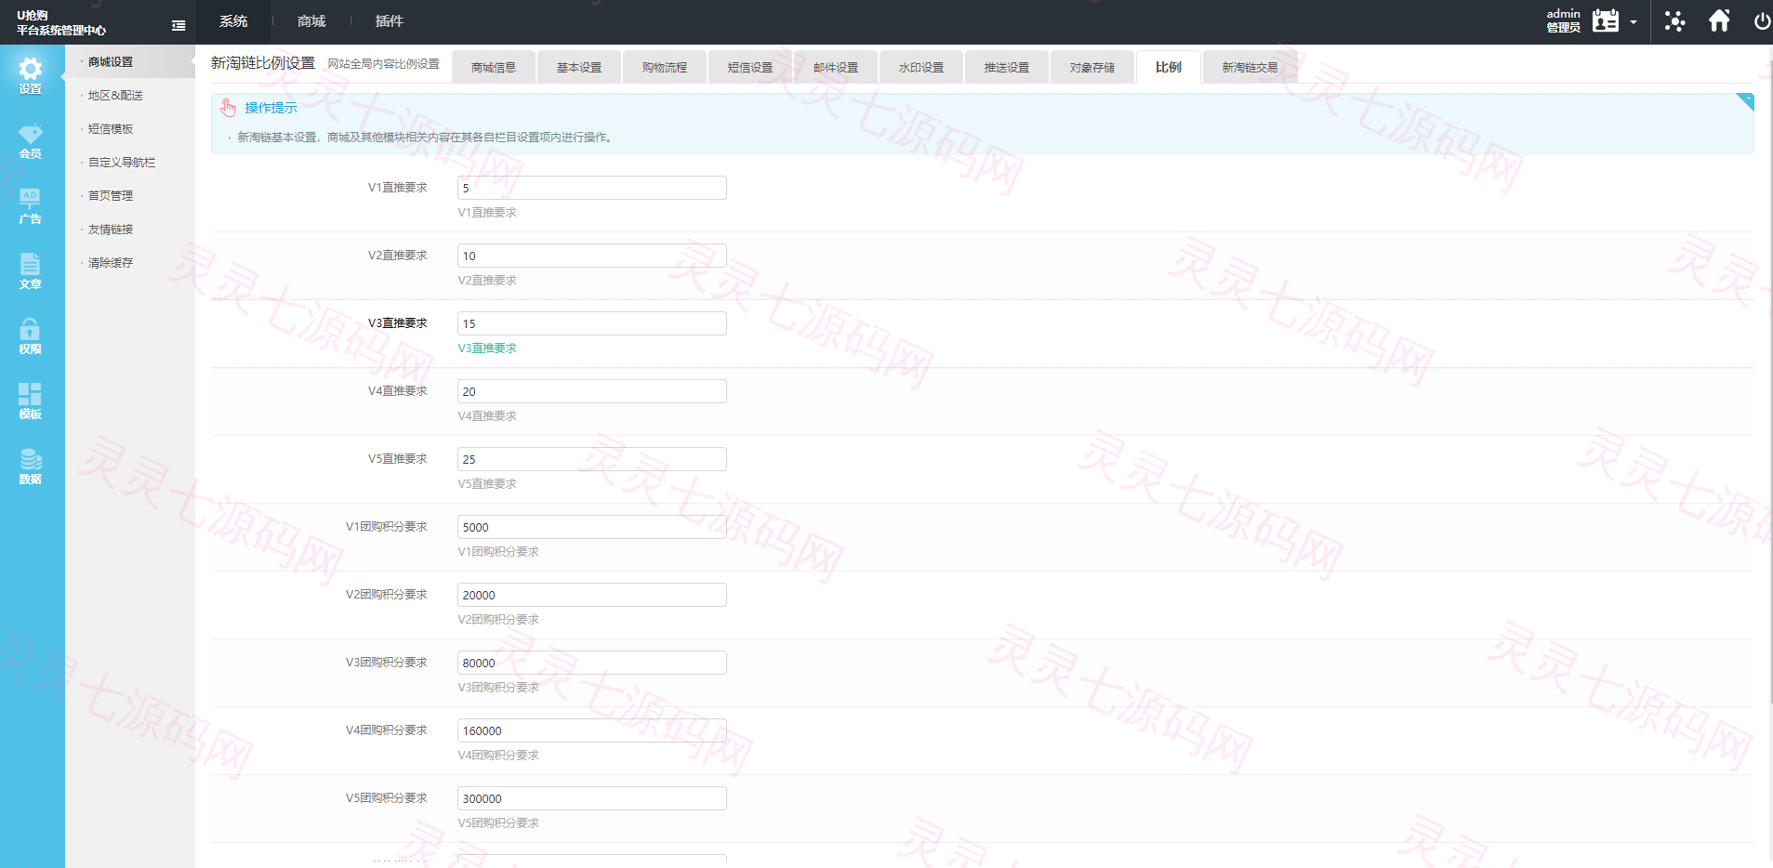Select 插件 in the top menu

[390, 21]
